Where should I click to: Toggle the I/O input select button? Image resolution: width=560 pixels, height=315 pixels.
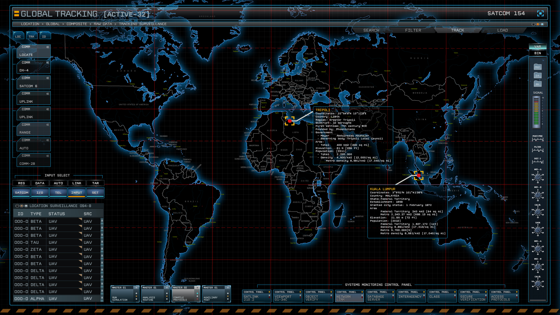[x=40, y=192]
